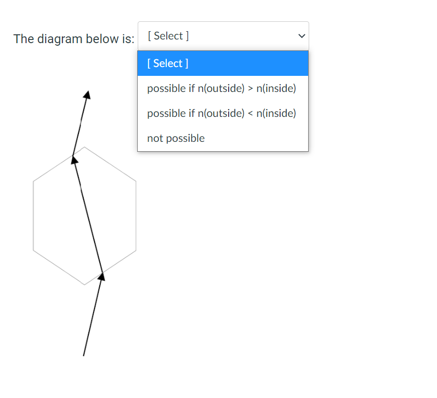Click the highlighted [ Select ] entry
The image size is (437, 398).
tap(167, 63)
